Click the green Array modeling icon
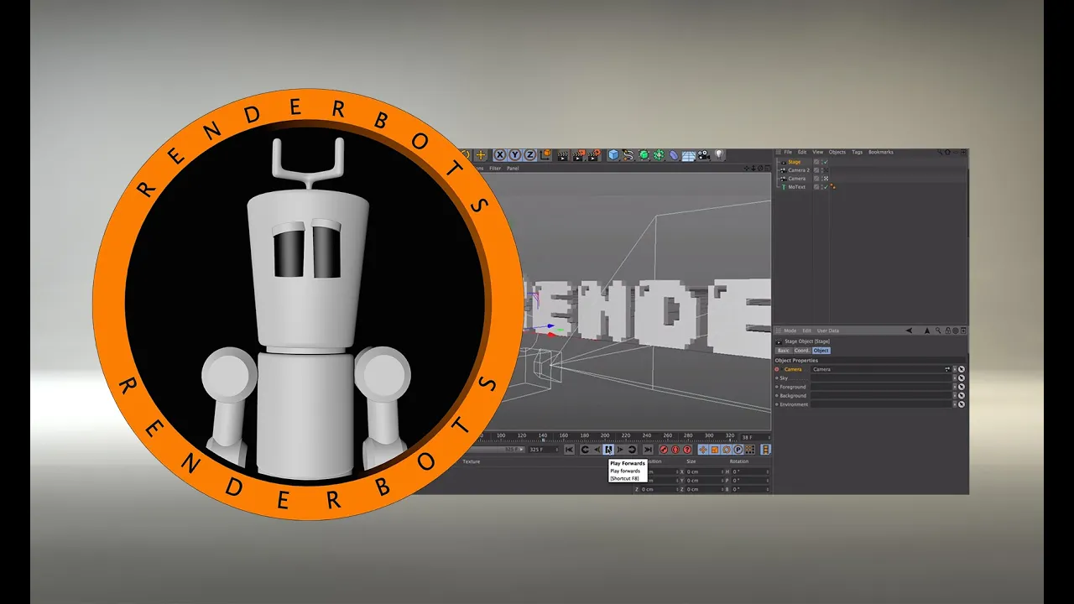The image size is (1074, 604). point(659,155)
